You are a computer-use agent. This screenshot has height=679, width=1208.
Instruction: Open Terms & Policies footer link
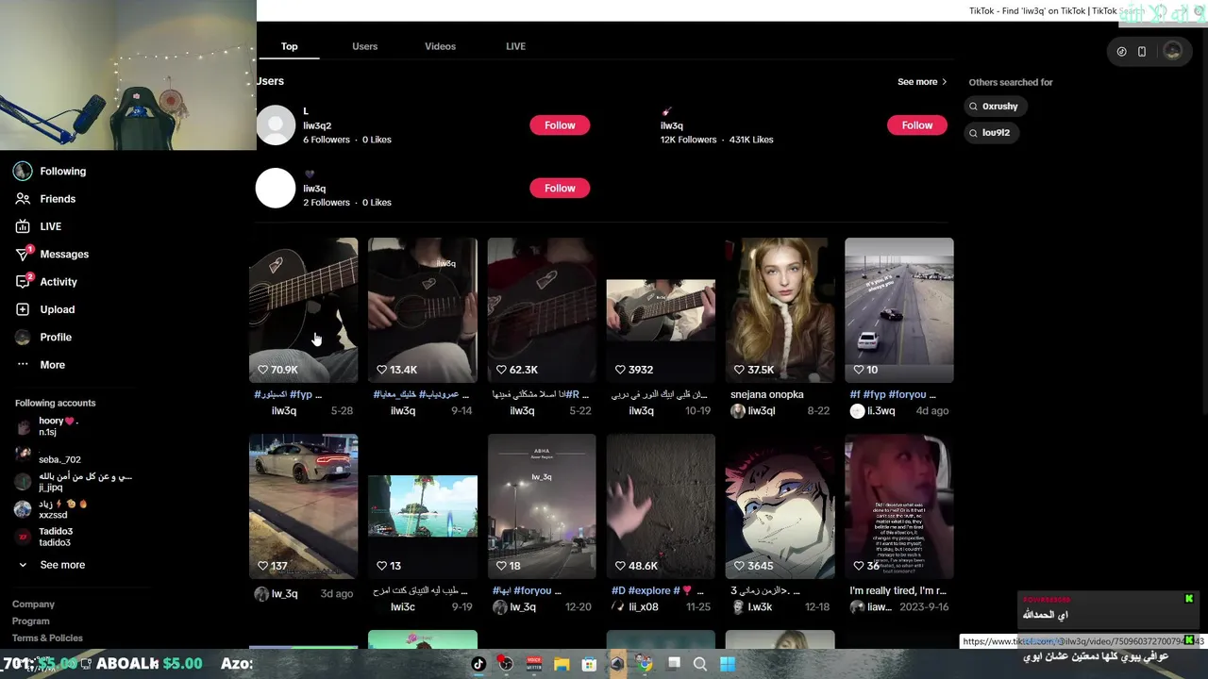pos(47,638)
